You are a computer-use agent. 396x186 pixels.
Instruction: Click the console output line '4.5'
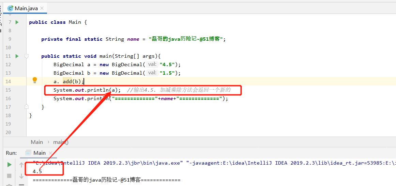click(x=37, y=172)
